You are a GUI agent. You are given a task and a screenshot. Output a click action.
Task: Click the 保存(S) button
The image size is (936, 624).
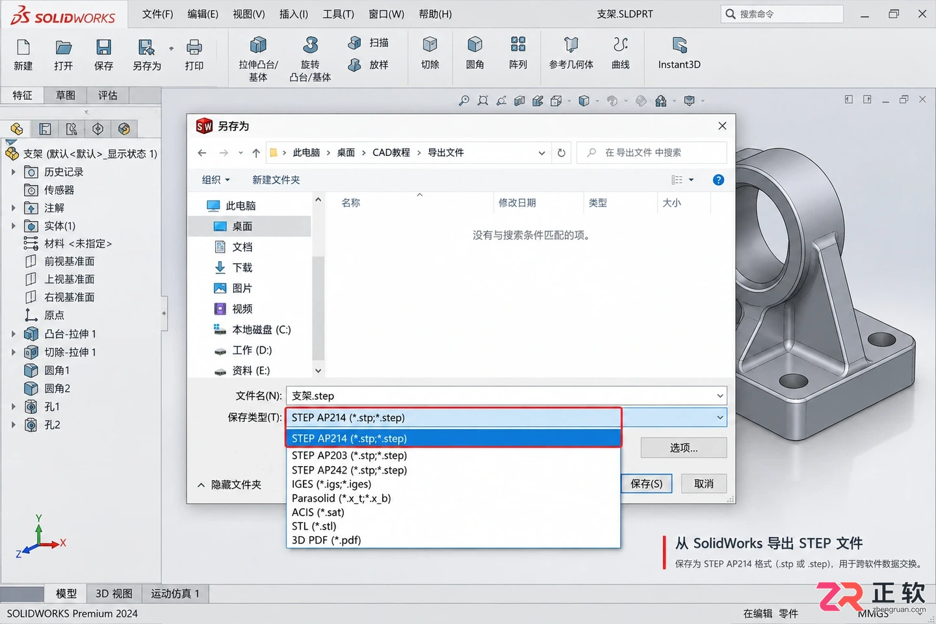pyautogui.click(x=646, y=484)
